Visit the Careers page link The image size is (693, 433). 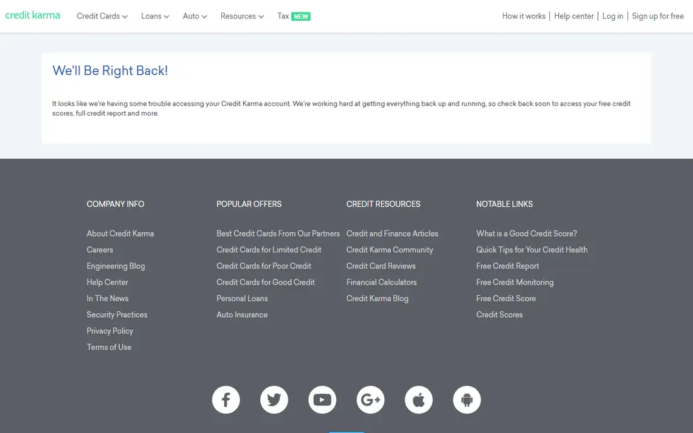[x=100, y=250]
